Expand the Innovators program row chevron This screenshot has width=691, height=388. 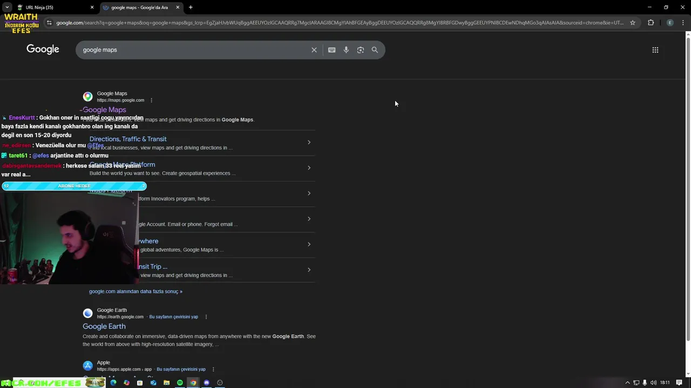pos(309,193)
